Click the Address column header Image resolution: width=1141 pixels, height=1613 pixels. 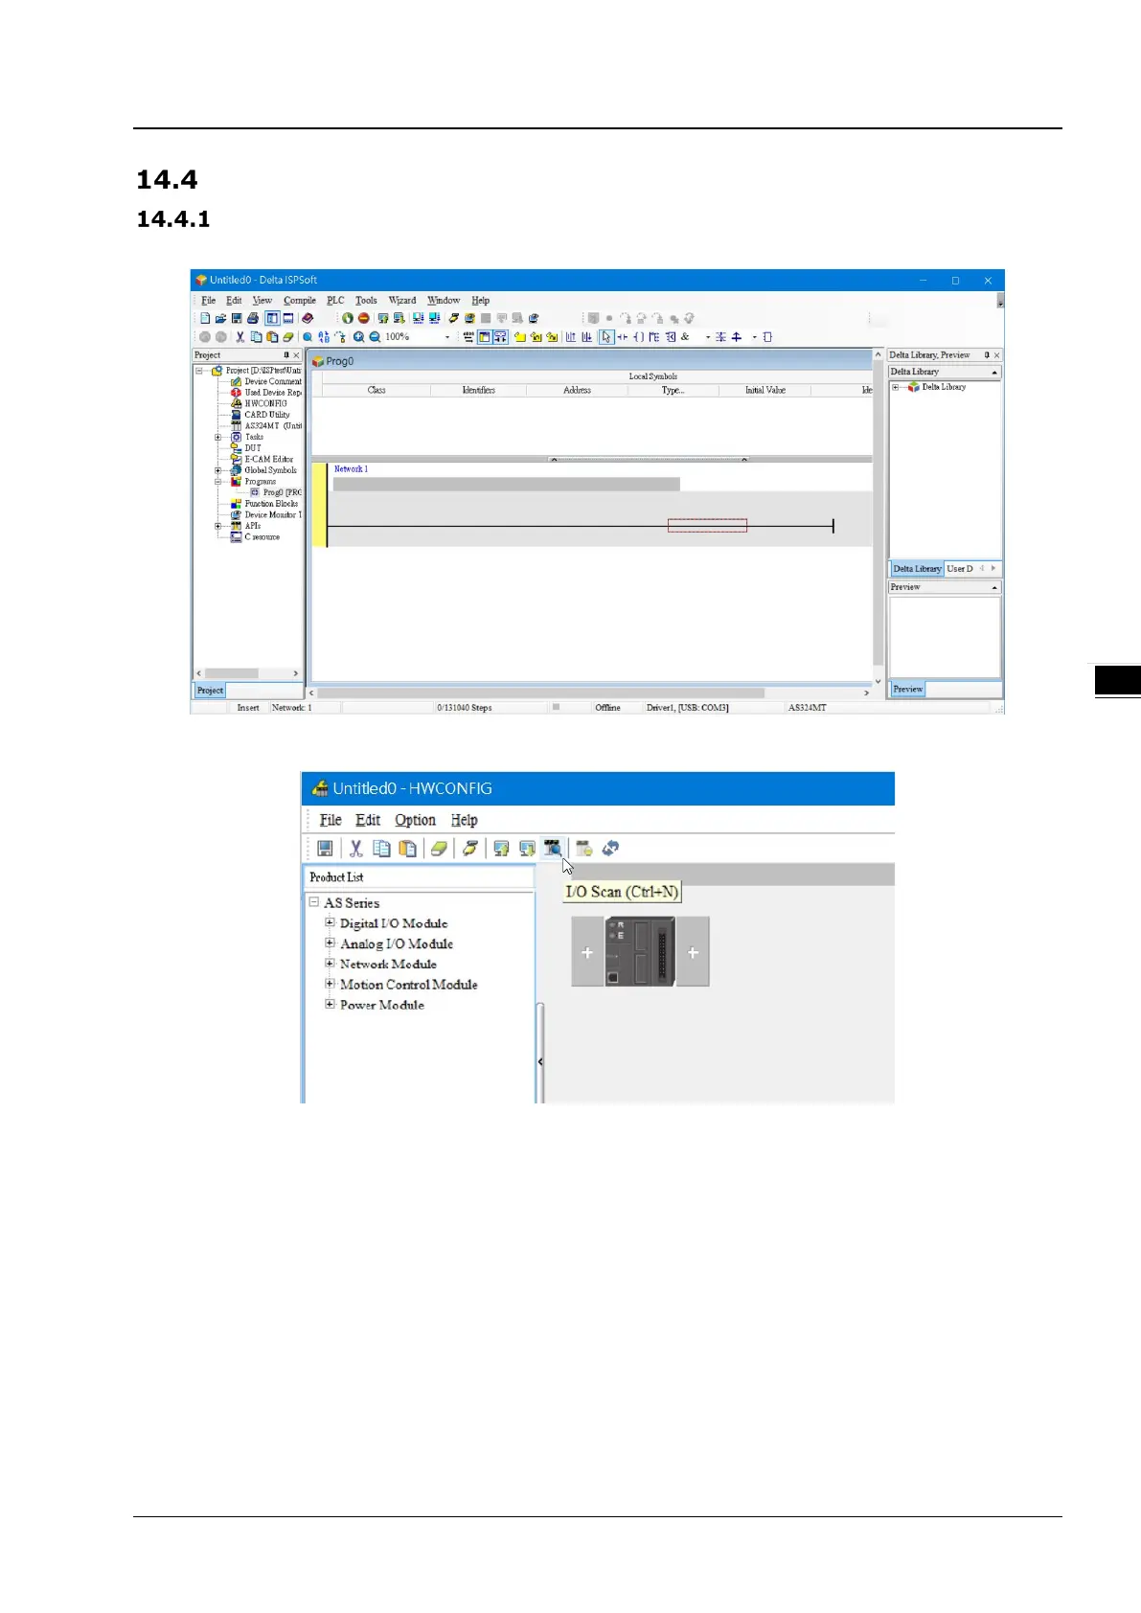(x=577, y=390)
